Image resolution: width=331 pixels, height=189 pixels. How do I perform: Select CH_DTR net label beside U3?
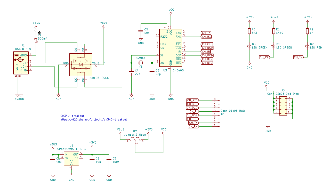[x=207, y=59]
